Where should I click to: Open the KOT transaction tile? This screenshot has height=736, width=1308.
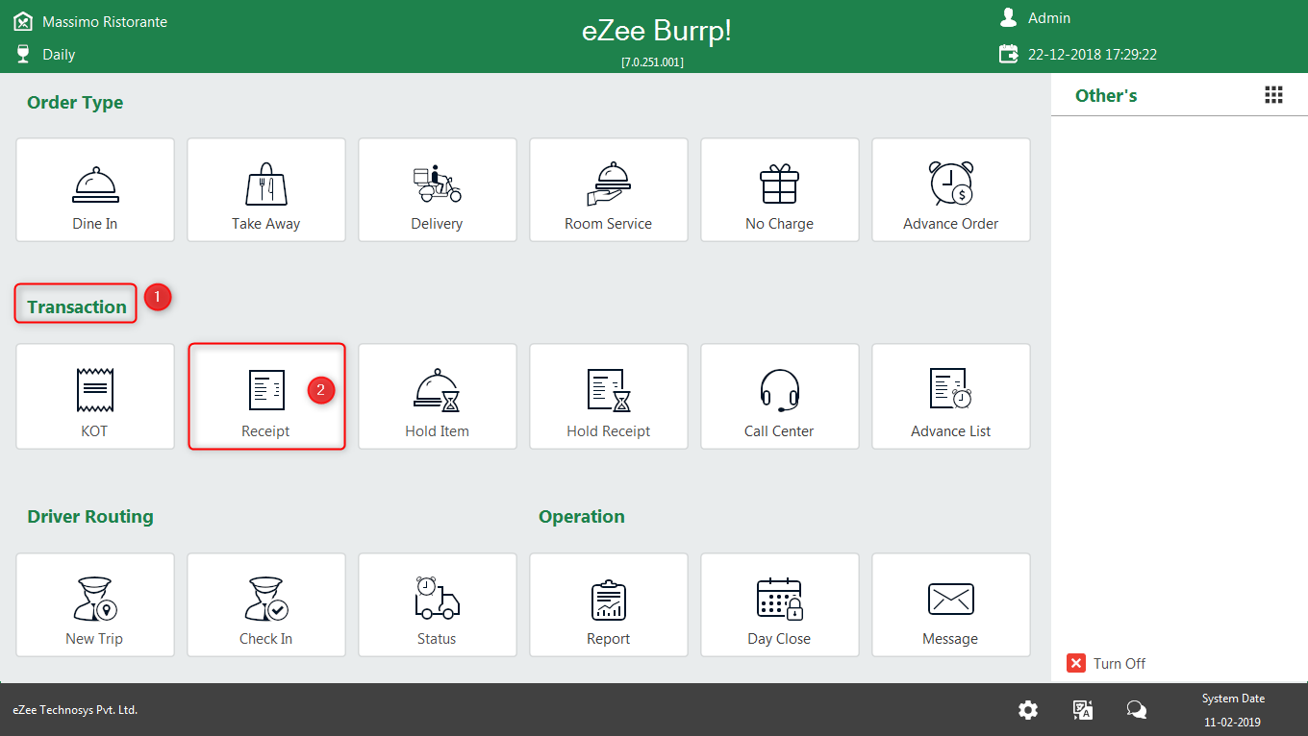pyautogui.click(x=95, y=397)
